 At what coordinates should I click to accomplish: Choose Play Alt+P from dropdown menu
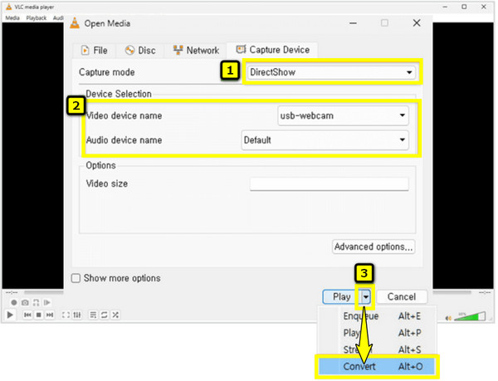[x=378, y=333]
